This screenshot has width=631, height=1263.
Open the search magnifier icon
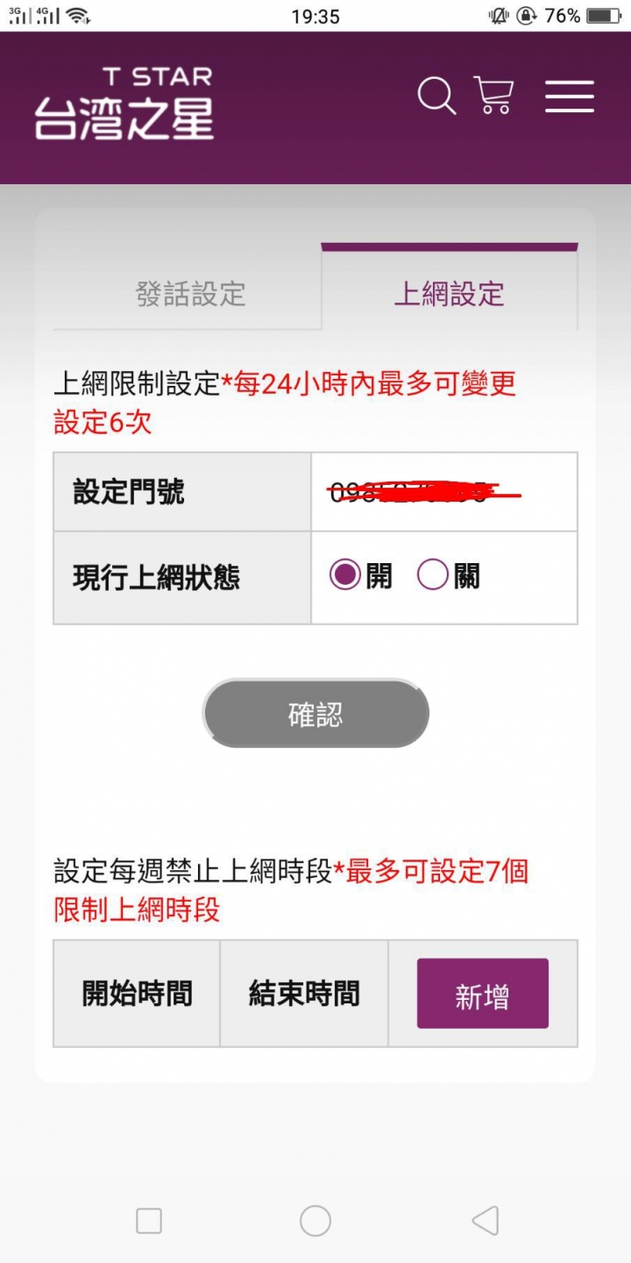(436, 96)
